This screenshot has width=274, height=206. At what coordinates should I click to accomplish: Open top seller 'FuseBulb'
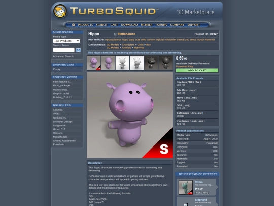[x=58, y=144]
